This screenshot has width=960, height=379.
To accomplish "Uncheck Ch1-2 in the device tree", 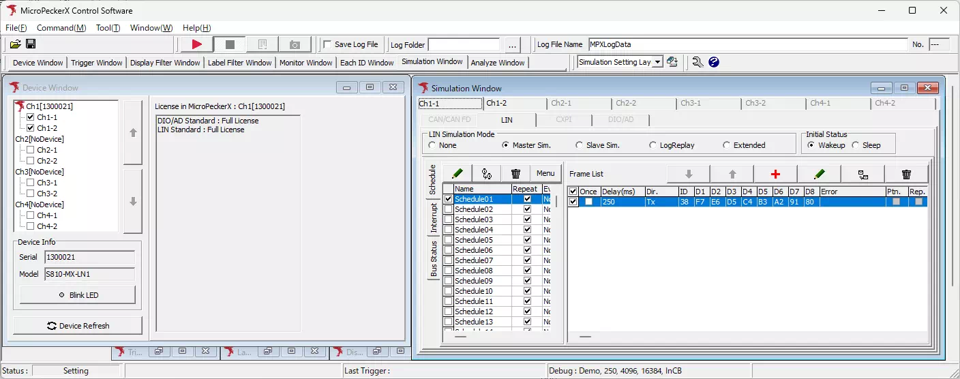I will click(x=30, y=128).
